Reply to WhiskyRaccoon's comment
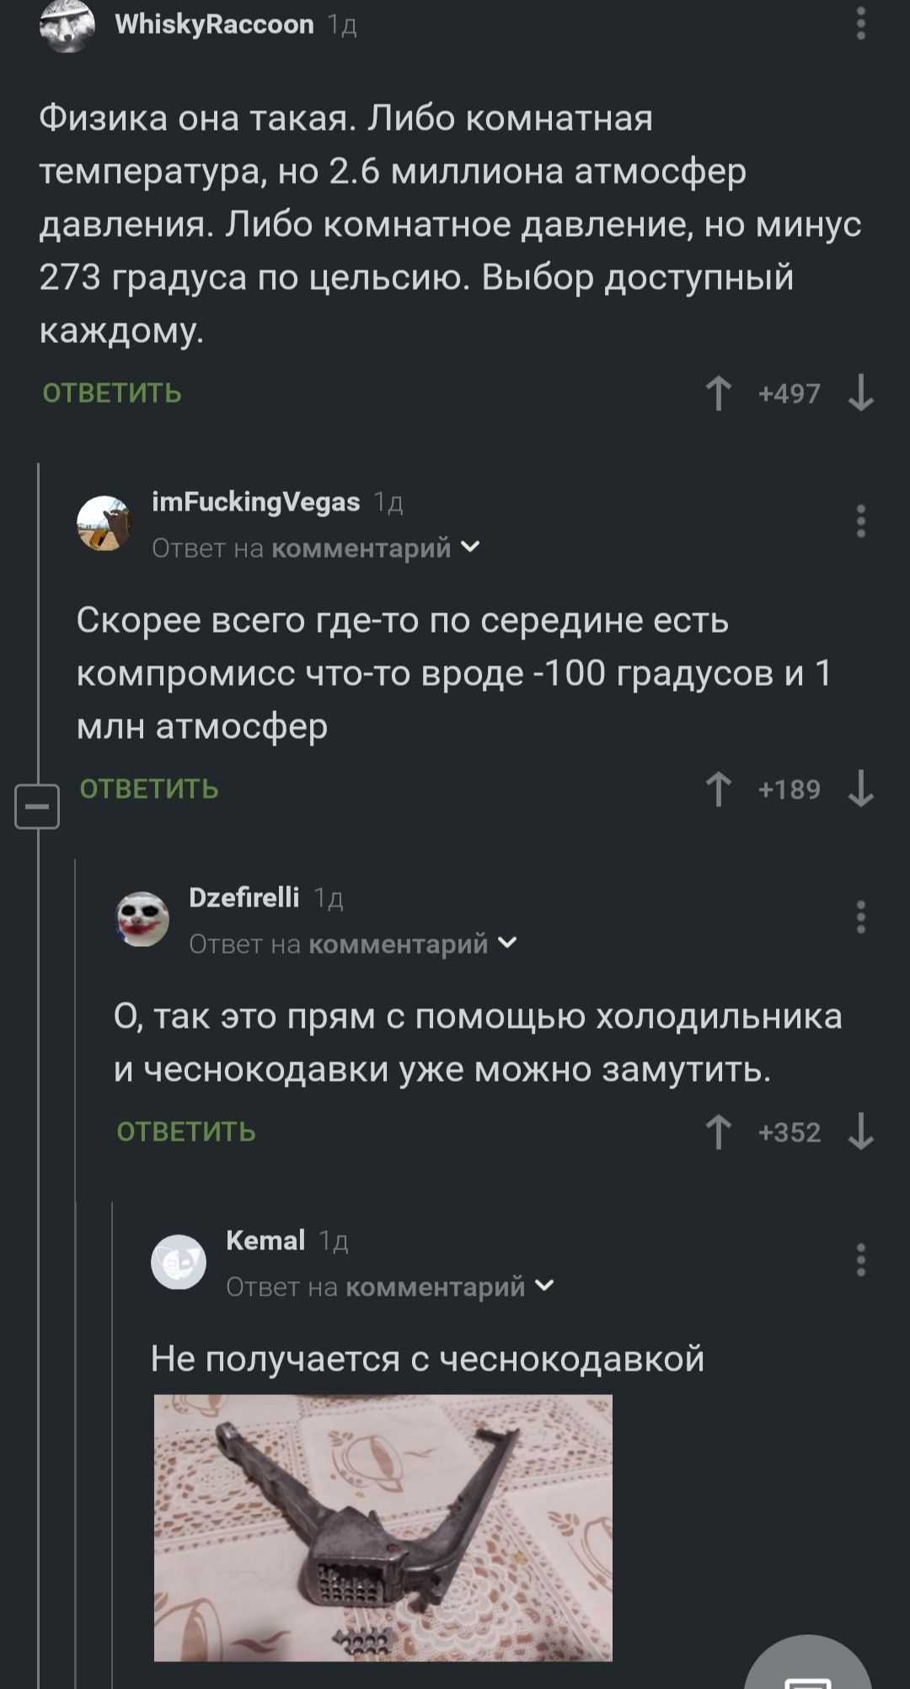 (112, 393)
